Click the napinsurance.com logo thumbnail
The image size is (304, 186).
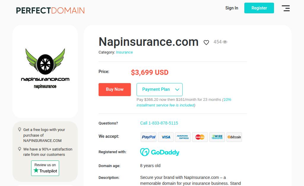45,69
